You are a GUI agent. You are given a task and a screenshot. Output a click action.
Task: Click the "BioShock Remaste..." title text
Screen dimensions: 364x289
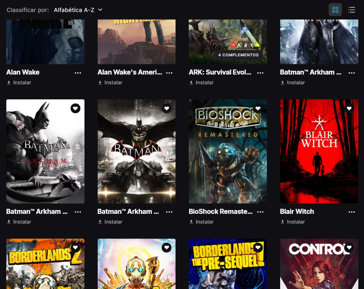pos(221,211)
